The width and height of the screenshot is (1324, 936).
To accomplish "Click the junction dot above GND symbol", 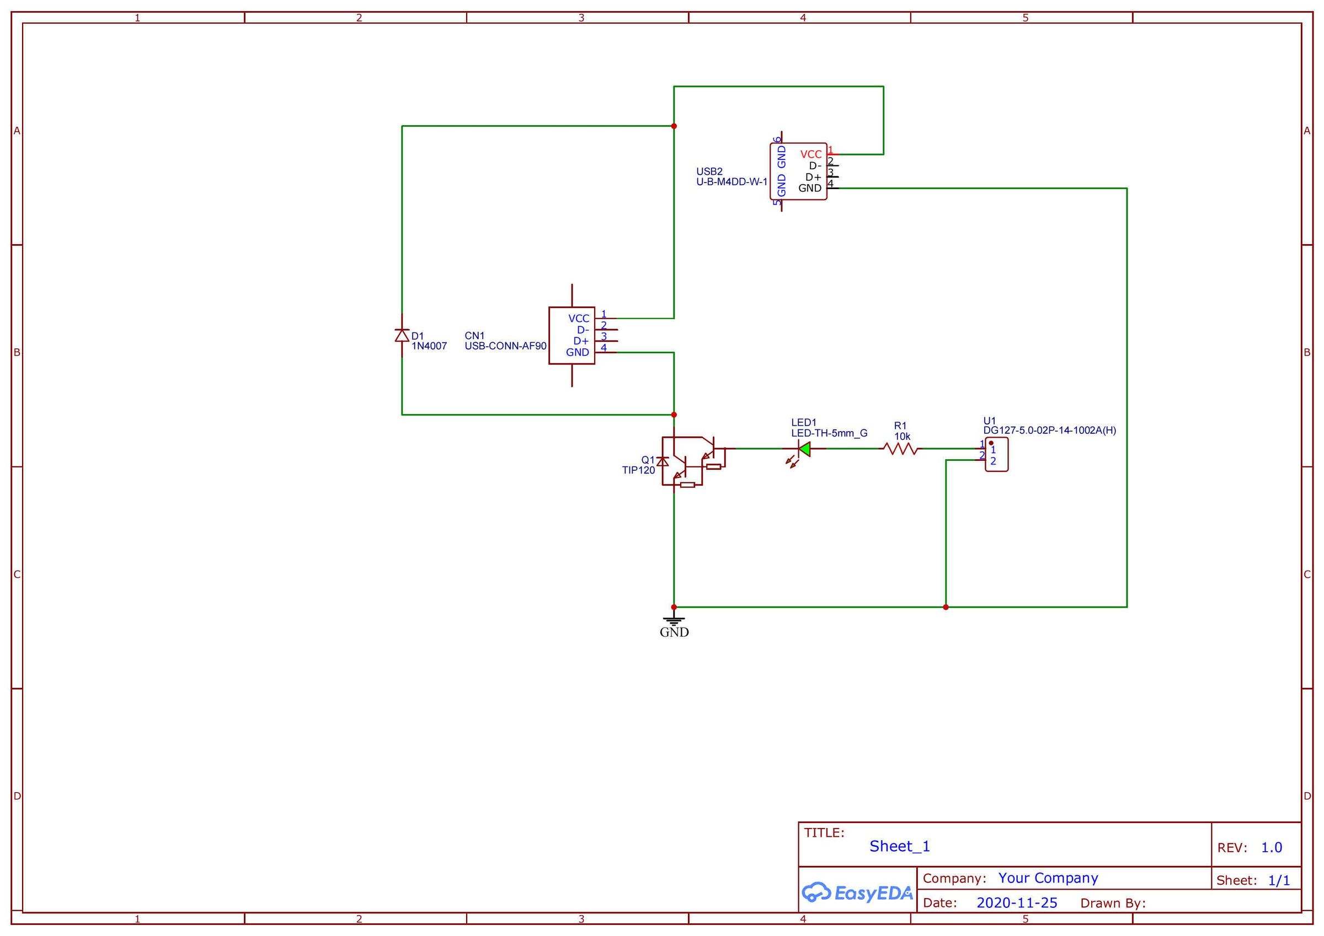I will click(x=674, y=606).
